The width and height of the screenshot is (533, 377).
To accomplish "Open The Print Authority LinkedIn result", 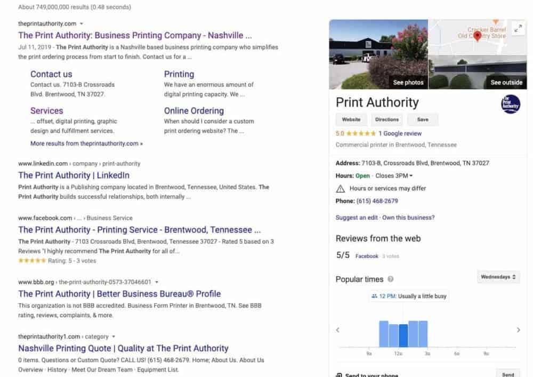I will (74, 175).
